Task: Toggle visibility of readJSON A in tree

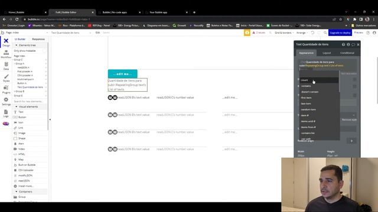Action: coord(46,68)
